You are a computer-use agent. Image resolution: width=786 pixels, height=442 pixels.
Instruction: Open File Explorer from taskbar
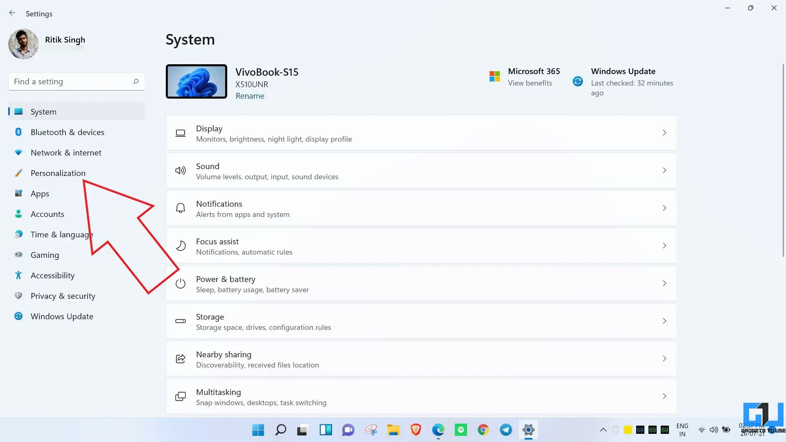pos(393,430)
